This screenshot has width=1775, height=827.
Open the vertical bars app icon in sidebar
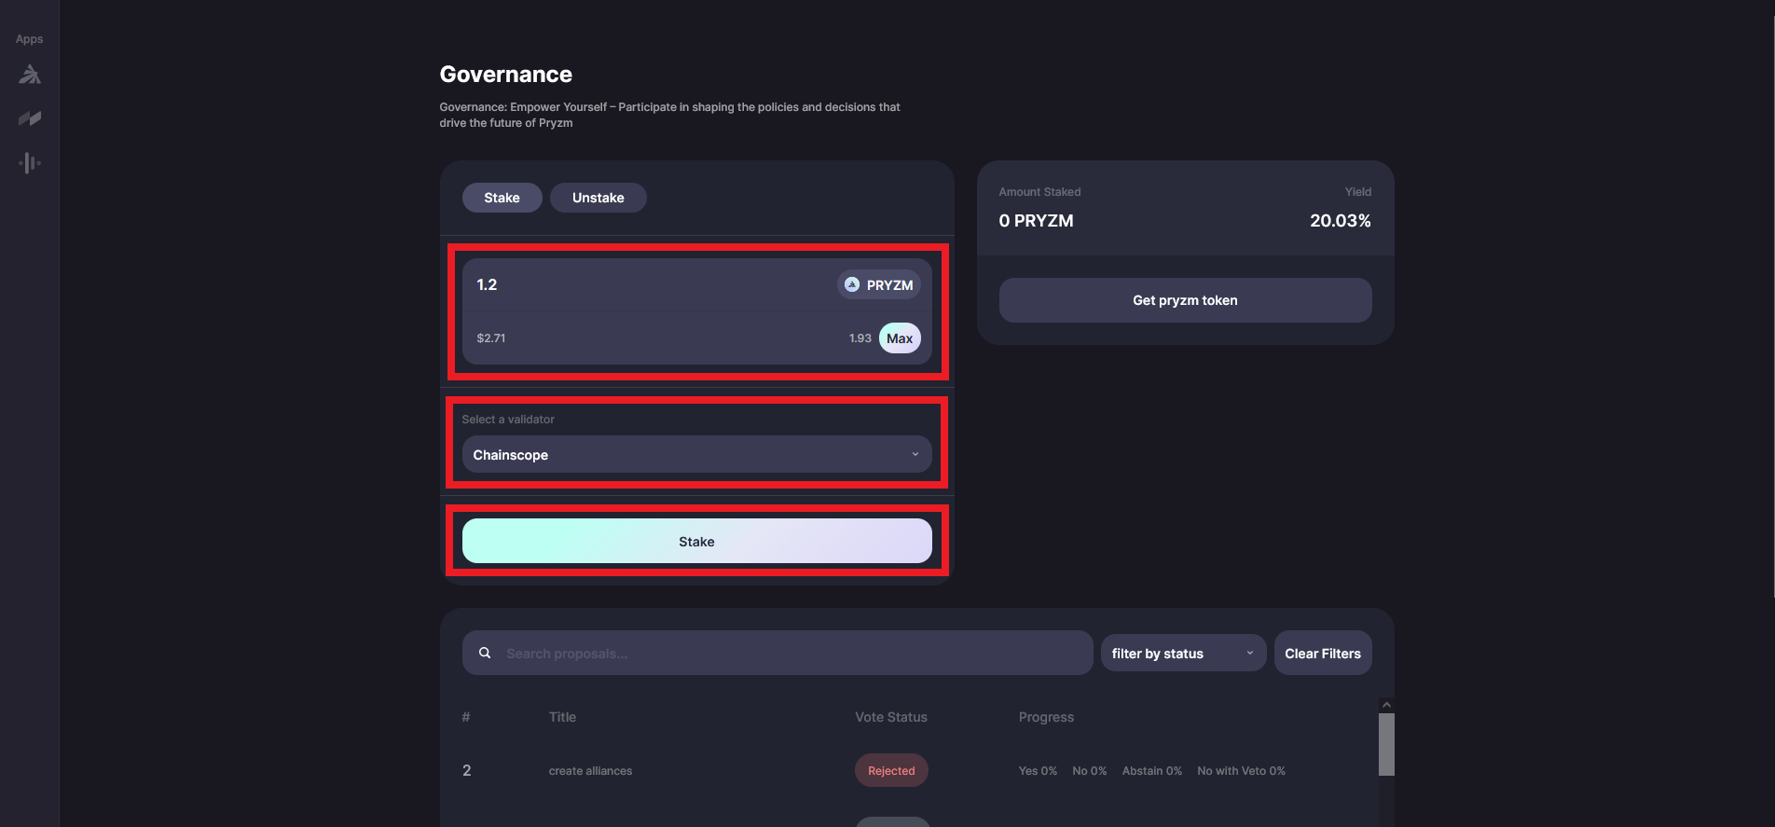[x=30, y=163]
